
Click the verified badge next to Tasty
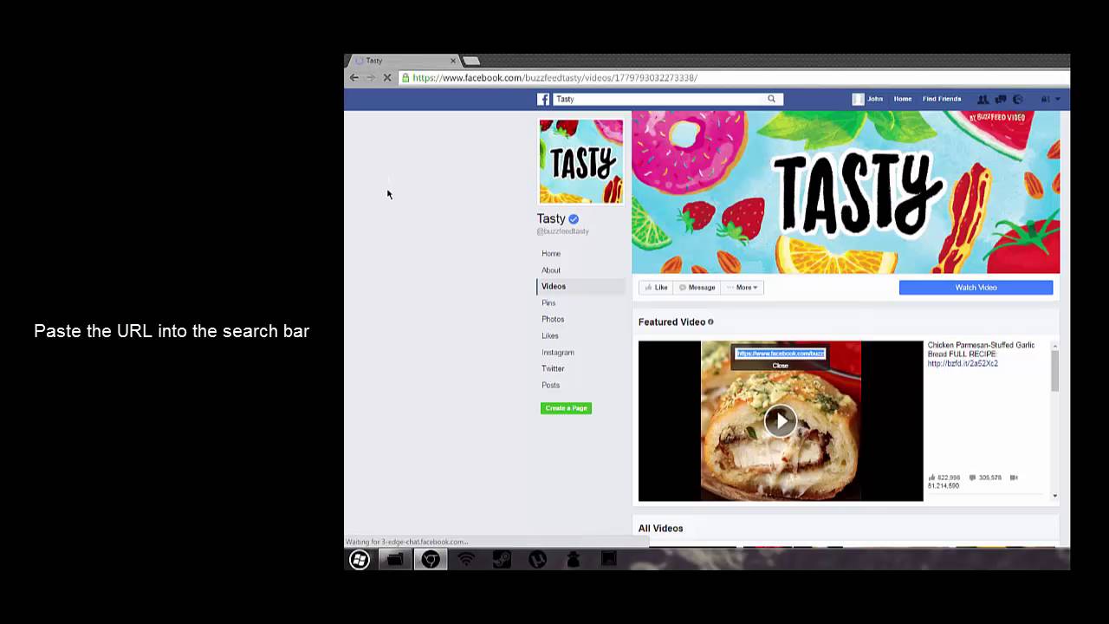574,219
